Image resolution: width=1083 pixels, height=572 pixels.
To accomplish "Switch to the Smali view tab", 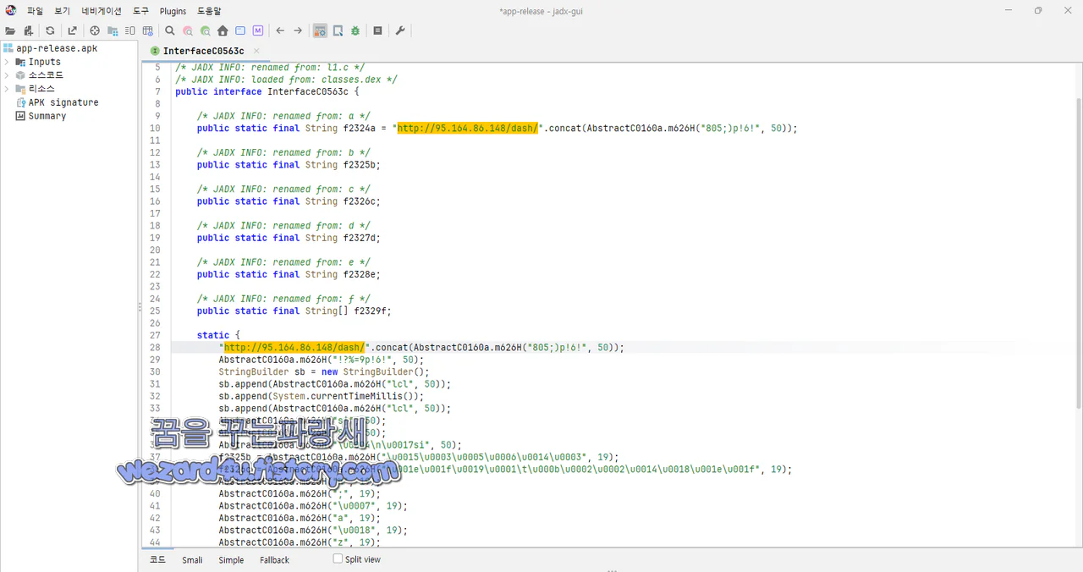I will tap(192, 559).
